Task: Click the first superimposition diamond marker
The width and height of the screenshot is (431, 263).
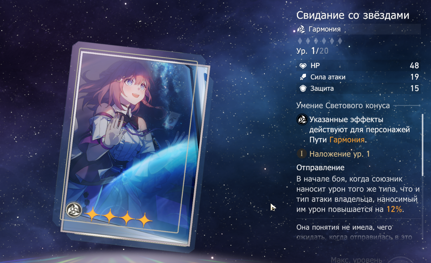Action: click(x=300, y=41)
